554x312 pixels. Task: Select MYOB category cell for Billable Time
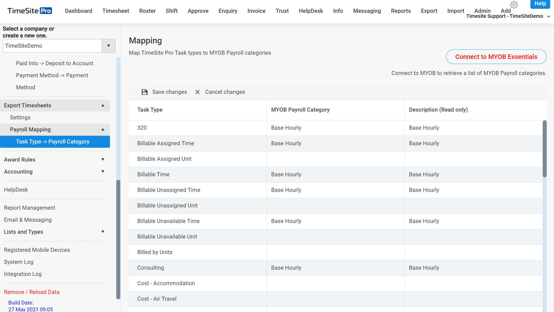tap(336, 175)
